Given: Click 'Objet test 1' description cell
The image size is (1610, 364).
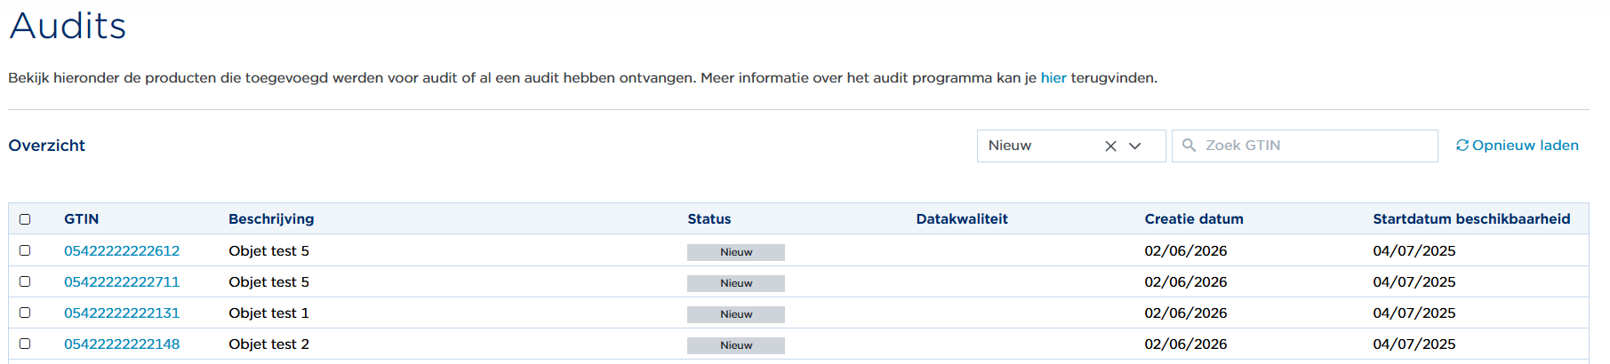Looking at the screenshot, I should (268, 313).
